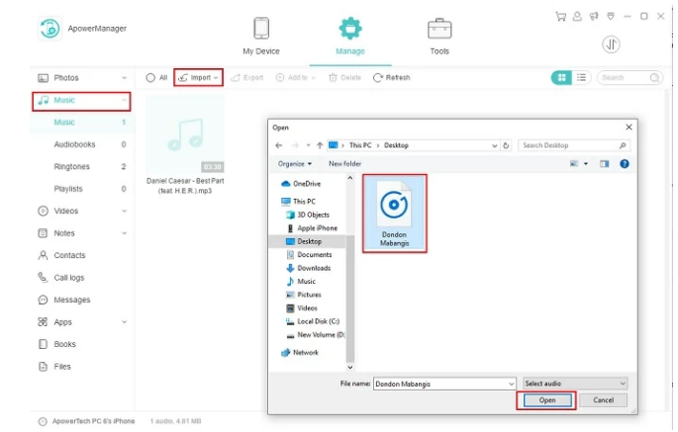678x432 pixels.
Task: Switch to My Device phone icon
Action: pyautogui.click(x=261, y=29)
